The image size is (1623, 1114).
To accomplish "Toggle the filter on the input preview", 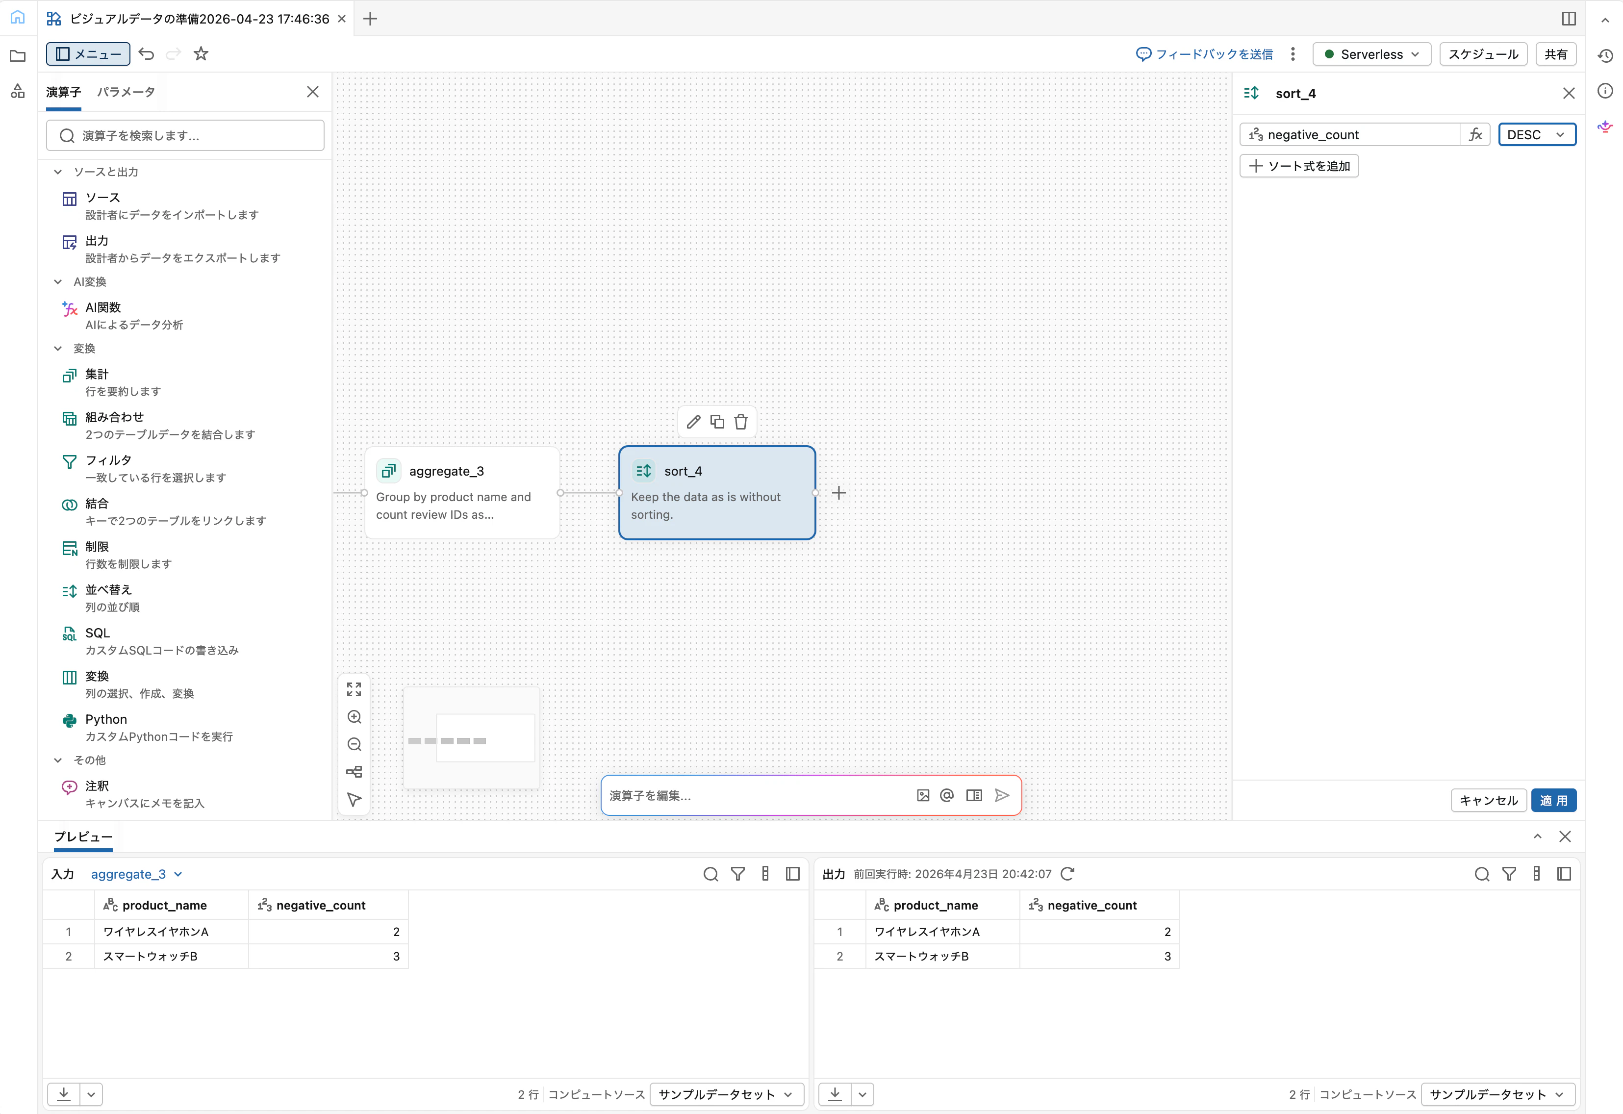I will [738, 873].
